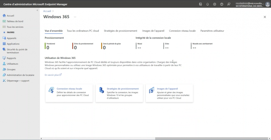
Task: Click the Favoris star icon
Action: pyautogui.click(x=4, y=32)
